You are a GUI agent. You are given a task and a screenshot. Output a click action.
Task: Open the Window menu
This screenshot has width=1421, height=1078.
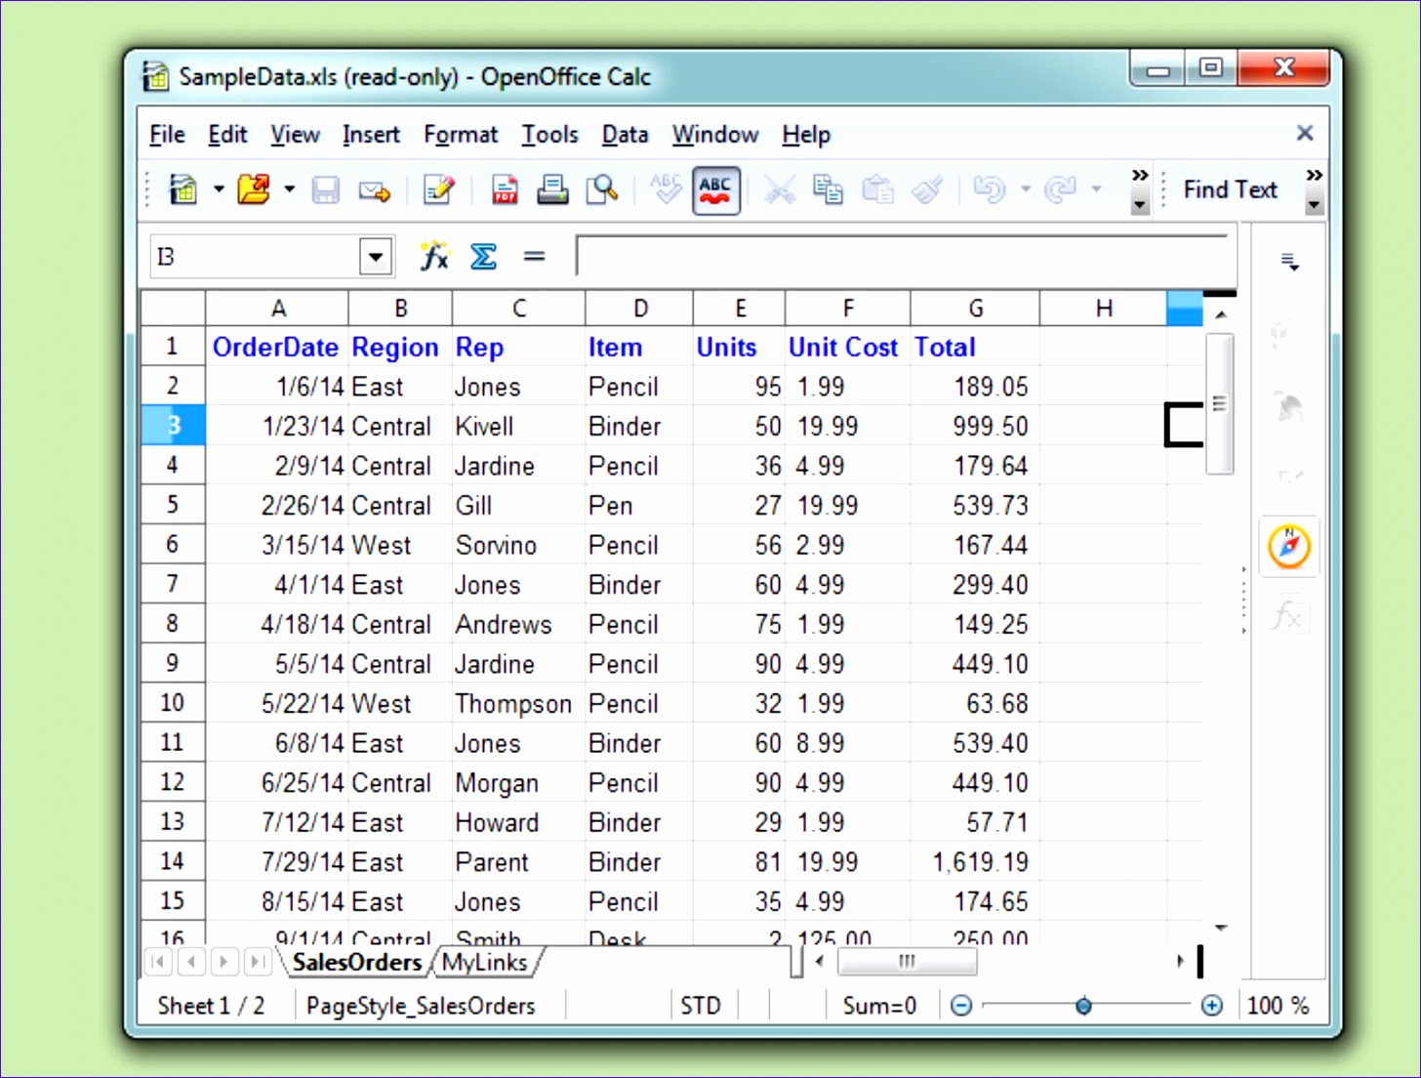tap(715, 134)
